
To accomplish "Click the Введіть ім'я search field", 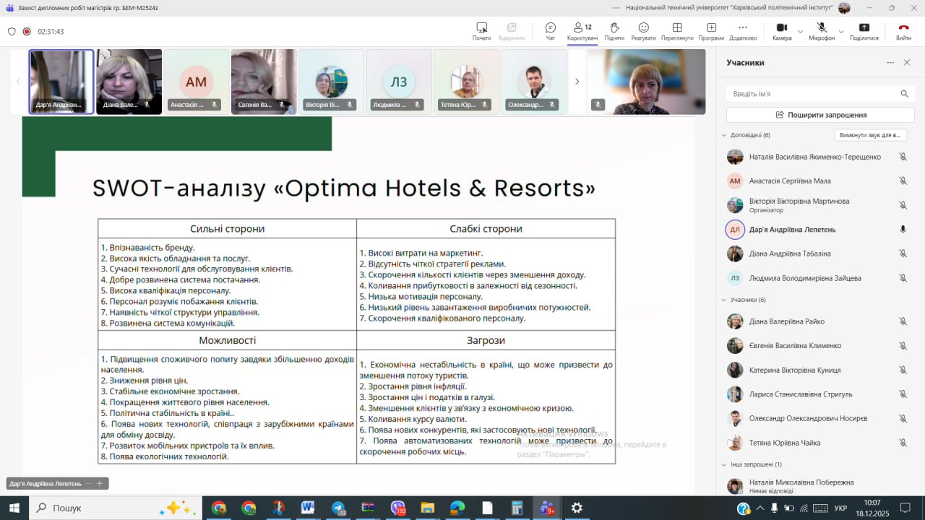I will click(x=813, y=94).
